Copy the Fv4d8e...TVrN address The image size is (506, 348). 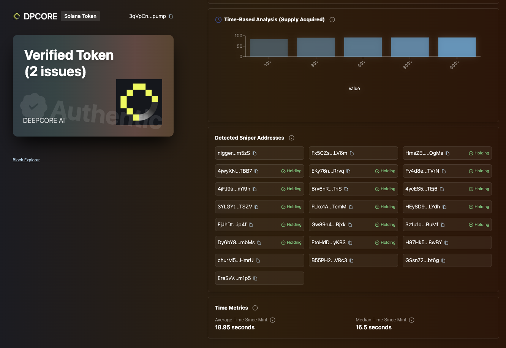pos(444,171)
